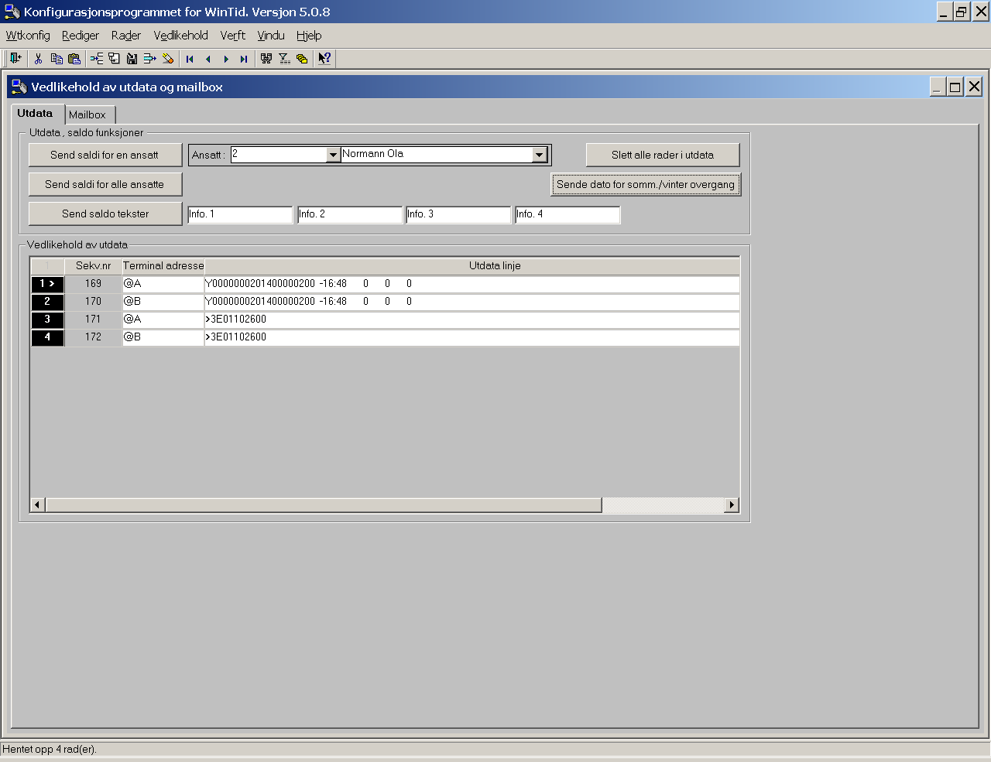Maximize the Vedlikehold av utdata window
The width and height of the screenshot is (991, 762).
955,87
